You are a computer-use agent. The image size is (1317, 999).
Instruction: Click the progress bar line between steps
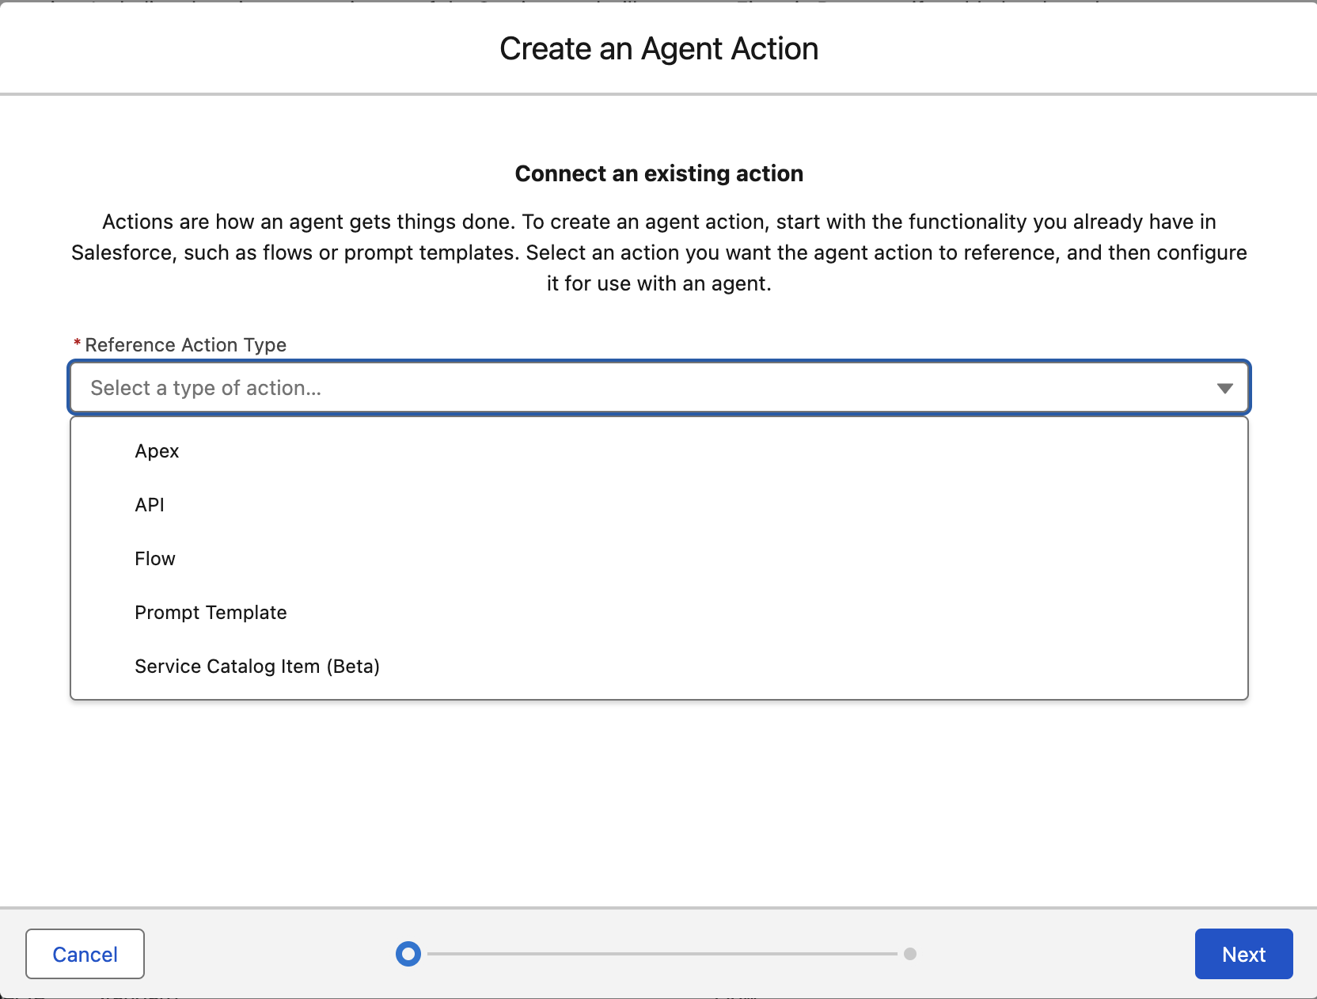pyautogui.click(x=661, y=954)
